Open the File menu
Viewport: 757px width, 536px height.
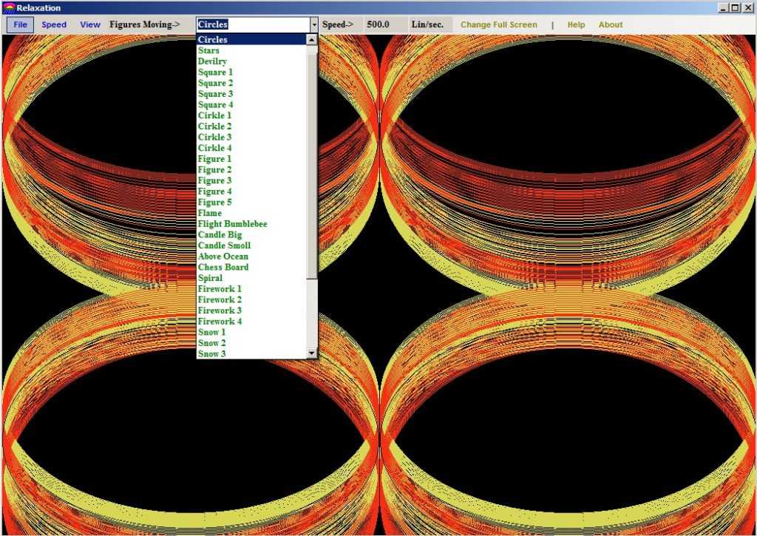[x=20, y=24]
